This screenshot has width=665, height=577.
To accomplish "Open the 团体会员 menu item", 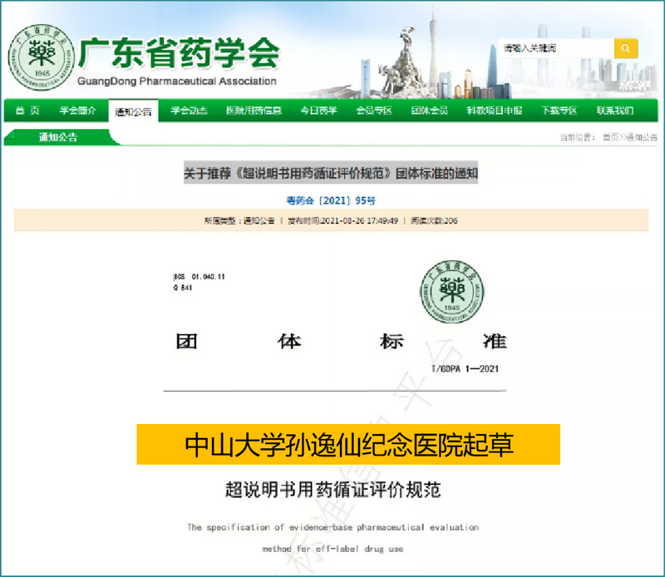I will [429, 111].
